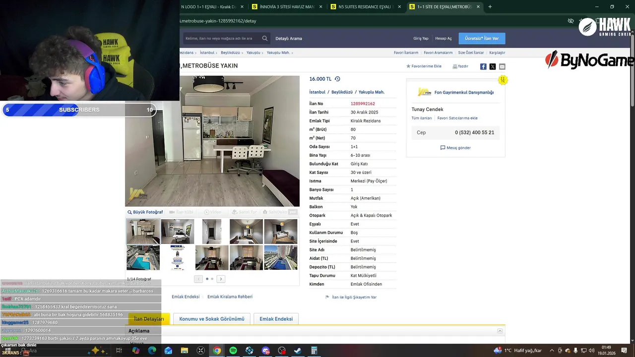The width and height of the screenshot is (635, 357).
Task: Click the magnifier search icon in header
Action: pos(265,38)
